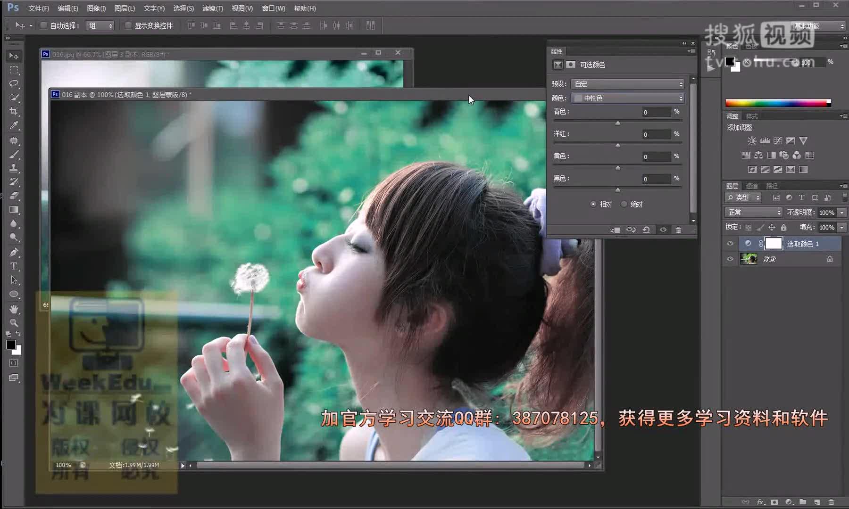Click the 显示变换控件 option in the options bar
849x509 pixels.
click(x=128, y=25)
